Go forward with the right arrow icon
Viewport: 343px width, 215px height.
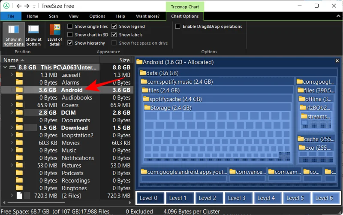pyautogui.click(x=27, y=6)
